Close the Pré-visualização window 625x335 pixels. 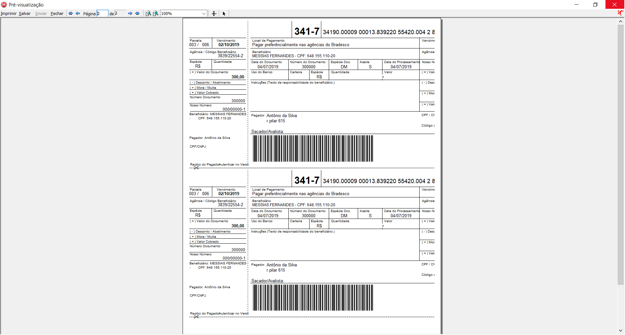point(615,5)
